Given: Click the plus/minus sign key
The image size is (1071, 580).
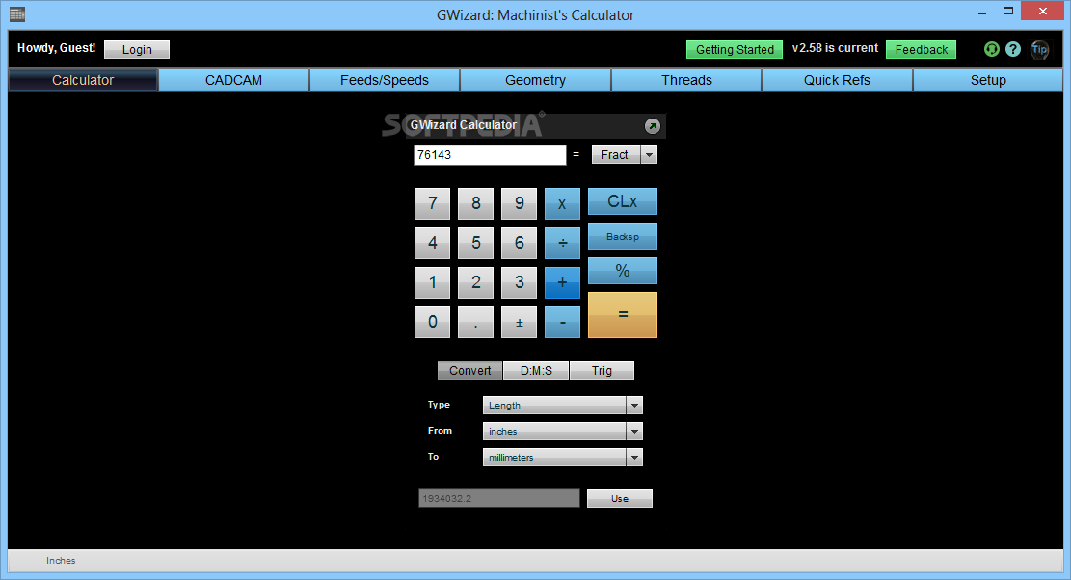Looking at the screenshot, I should [x=519, y=322].
